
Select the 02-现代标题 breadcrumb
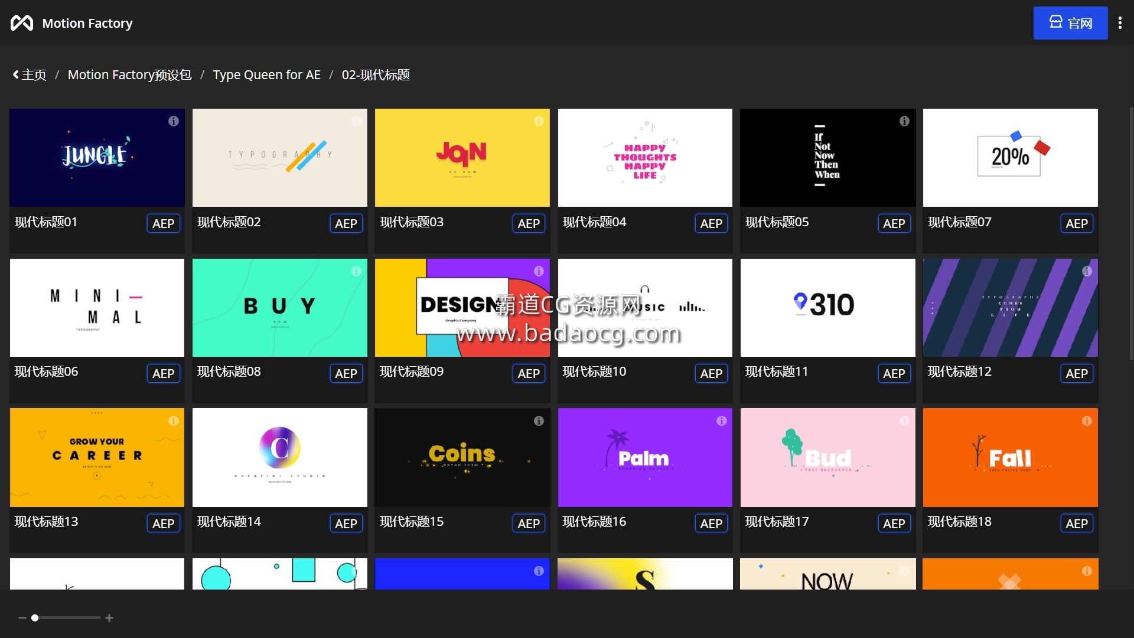376,75
